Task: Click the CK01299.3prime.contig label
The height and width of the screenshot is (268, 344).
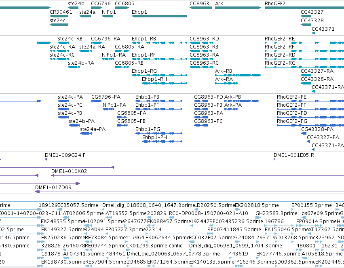Action: (154, 246)
